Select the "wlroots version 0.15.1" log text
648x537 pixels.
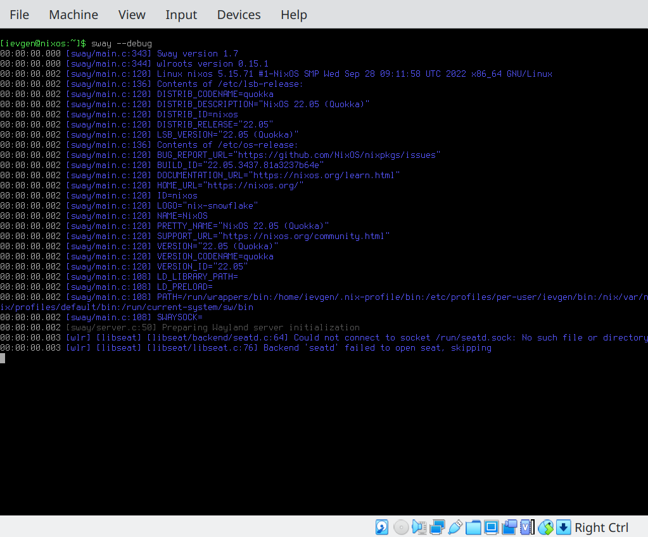[x=213, y=63]
